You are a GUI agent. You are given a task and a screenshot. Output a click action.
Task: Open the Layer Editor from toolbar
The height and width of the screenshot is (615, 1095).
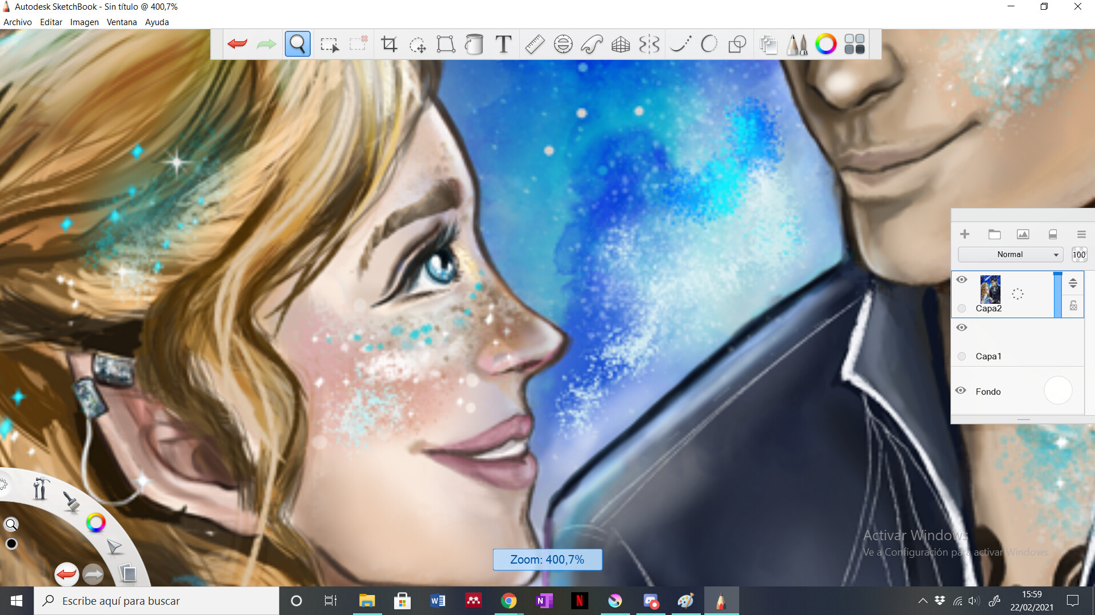pyautogui.click(x=768, y=44)
